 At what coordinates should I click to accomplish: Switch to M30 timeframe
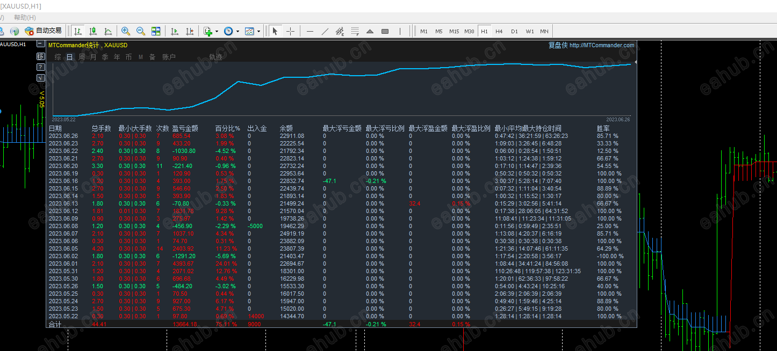[x=469, y=31]
